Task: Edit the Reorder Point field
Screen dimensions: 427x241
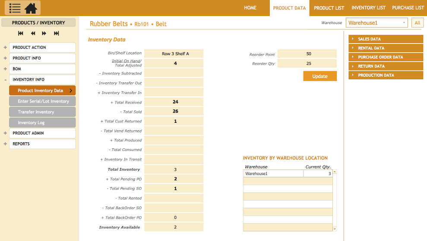Action: (307, 53)
